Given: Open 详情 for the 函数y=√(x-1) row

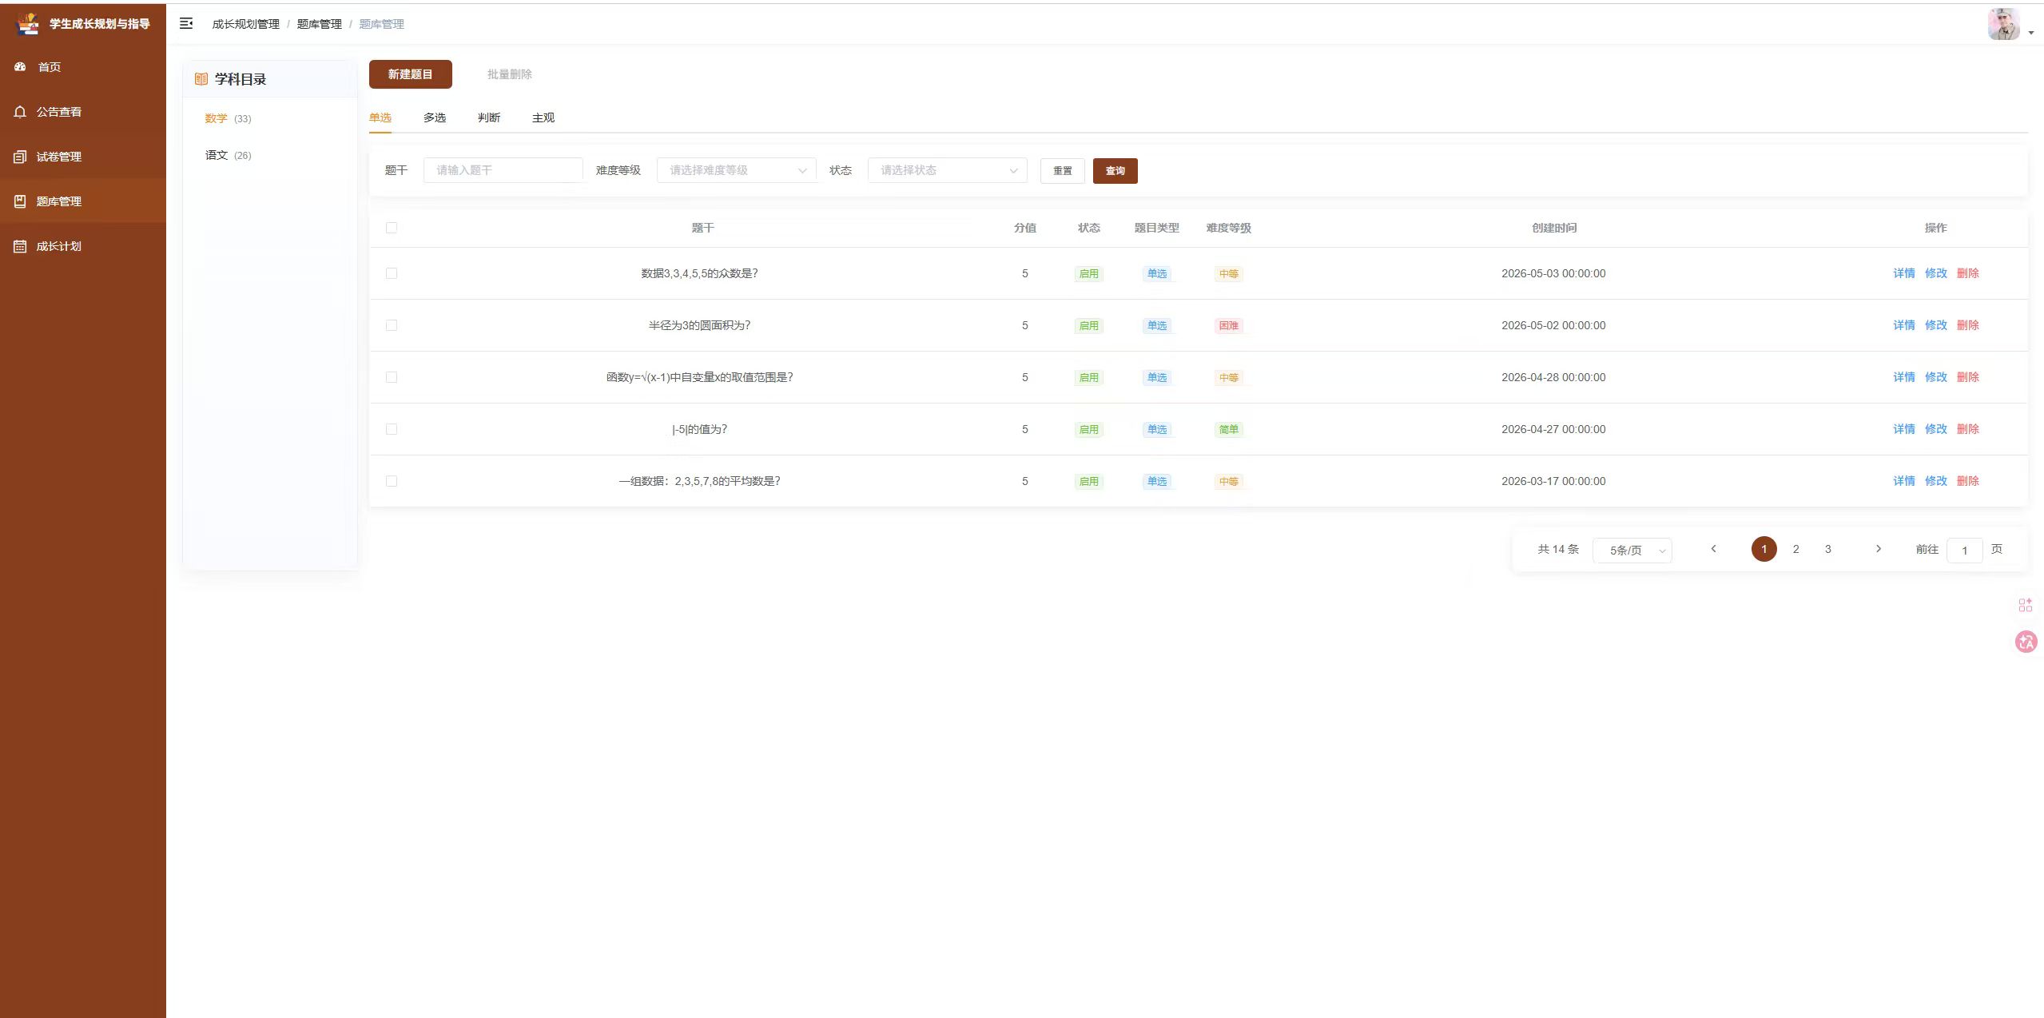Looking at the screenshot, I should (1904, 377).
